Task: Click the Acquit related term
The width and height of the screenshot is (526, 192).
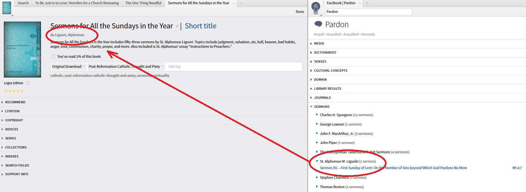Action: tap(319, 34)
